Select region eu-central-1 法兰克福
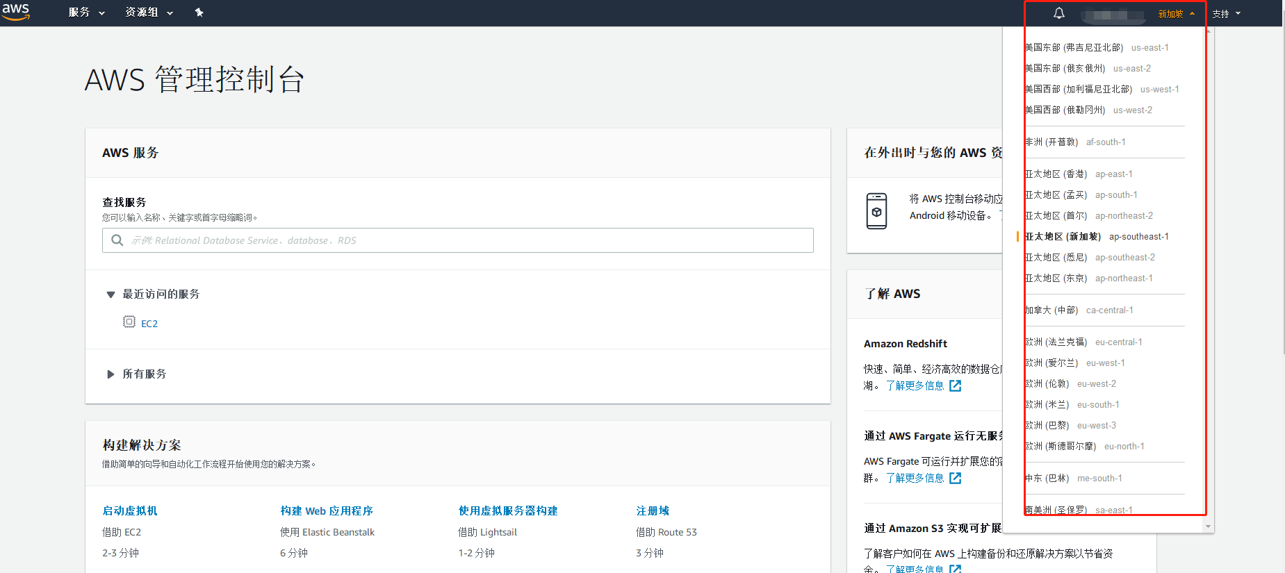This screenshot has height=573, width=1285. pos(1083,342)
